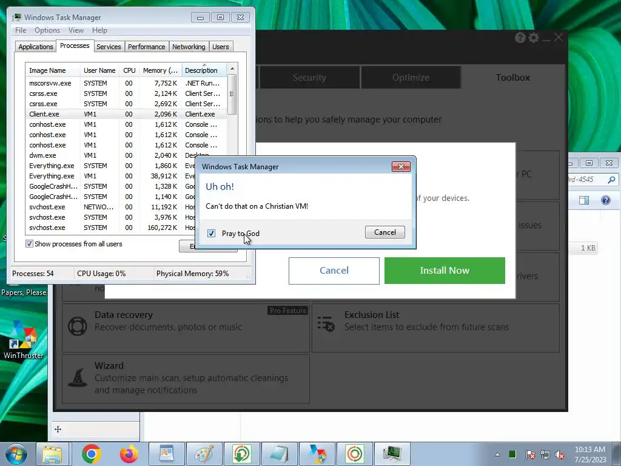Image resolution: width=621 pixels, height=466 pixels.
Task: Click the Wizard hat icon
Action: 78,377
